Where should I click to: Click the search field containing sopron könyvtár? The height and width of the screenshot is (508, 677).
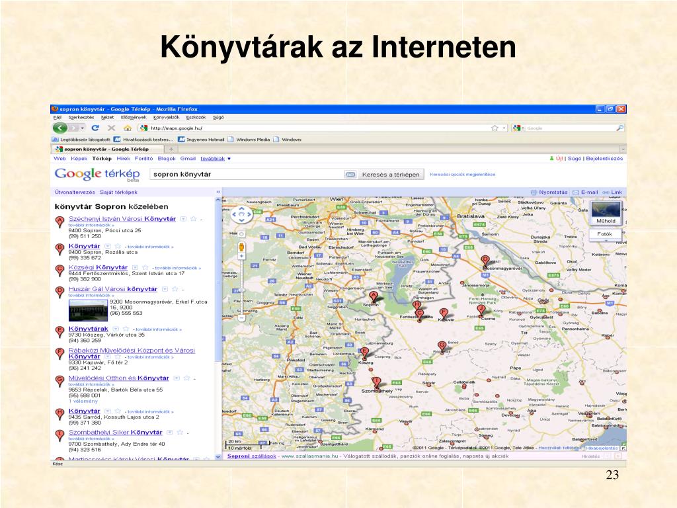point(248,174)
